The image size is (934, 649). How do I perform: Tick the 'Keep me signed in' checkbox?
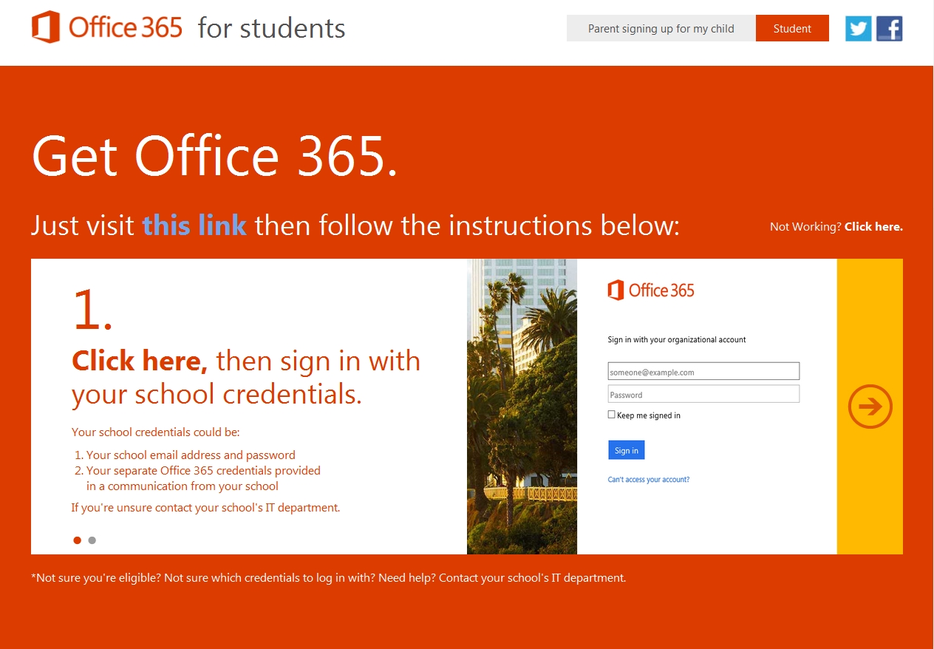[611, 415]
